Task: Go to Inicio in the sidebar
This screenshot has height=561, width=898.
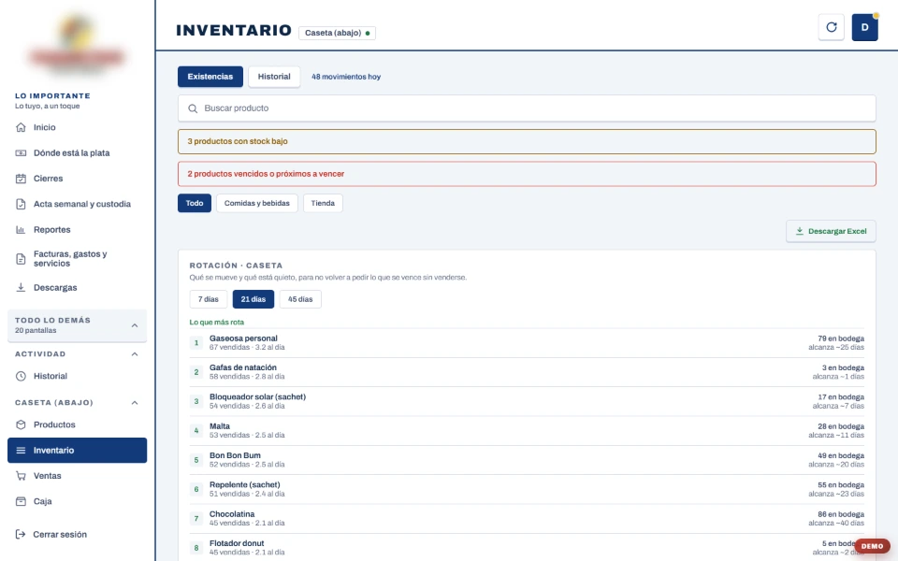Action: point(77,128)
